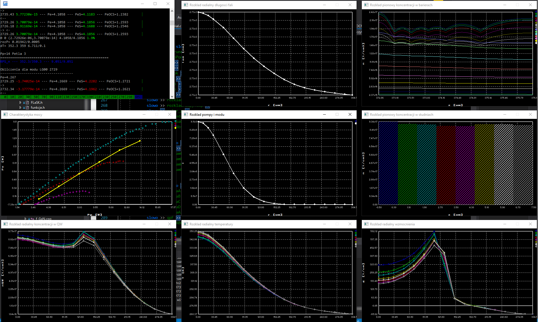Click the 'koncentracji w barierach' window icon
Screen dimensions: 538x322
pos(366,5)
